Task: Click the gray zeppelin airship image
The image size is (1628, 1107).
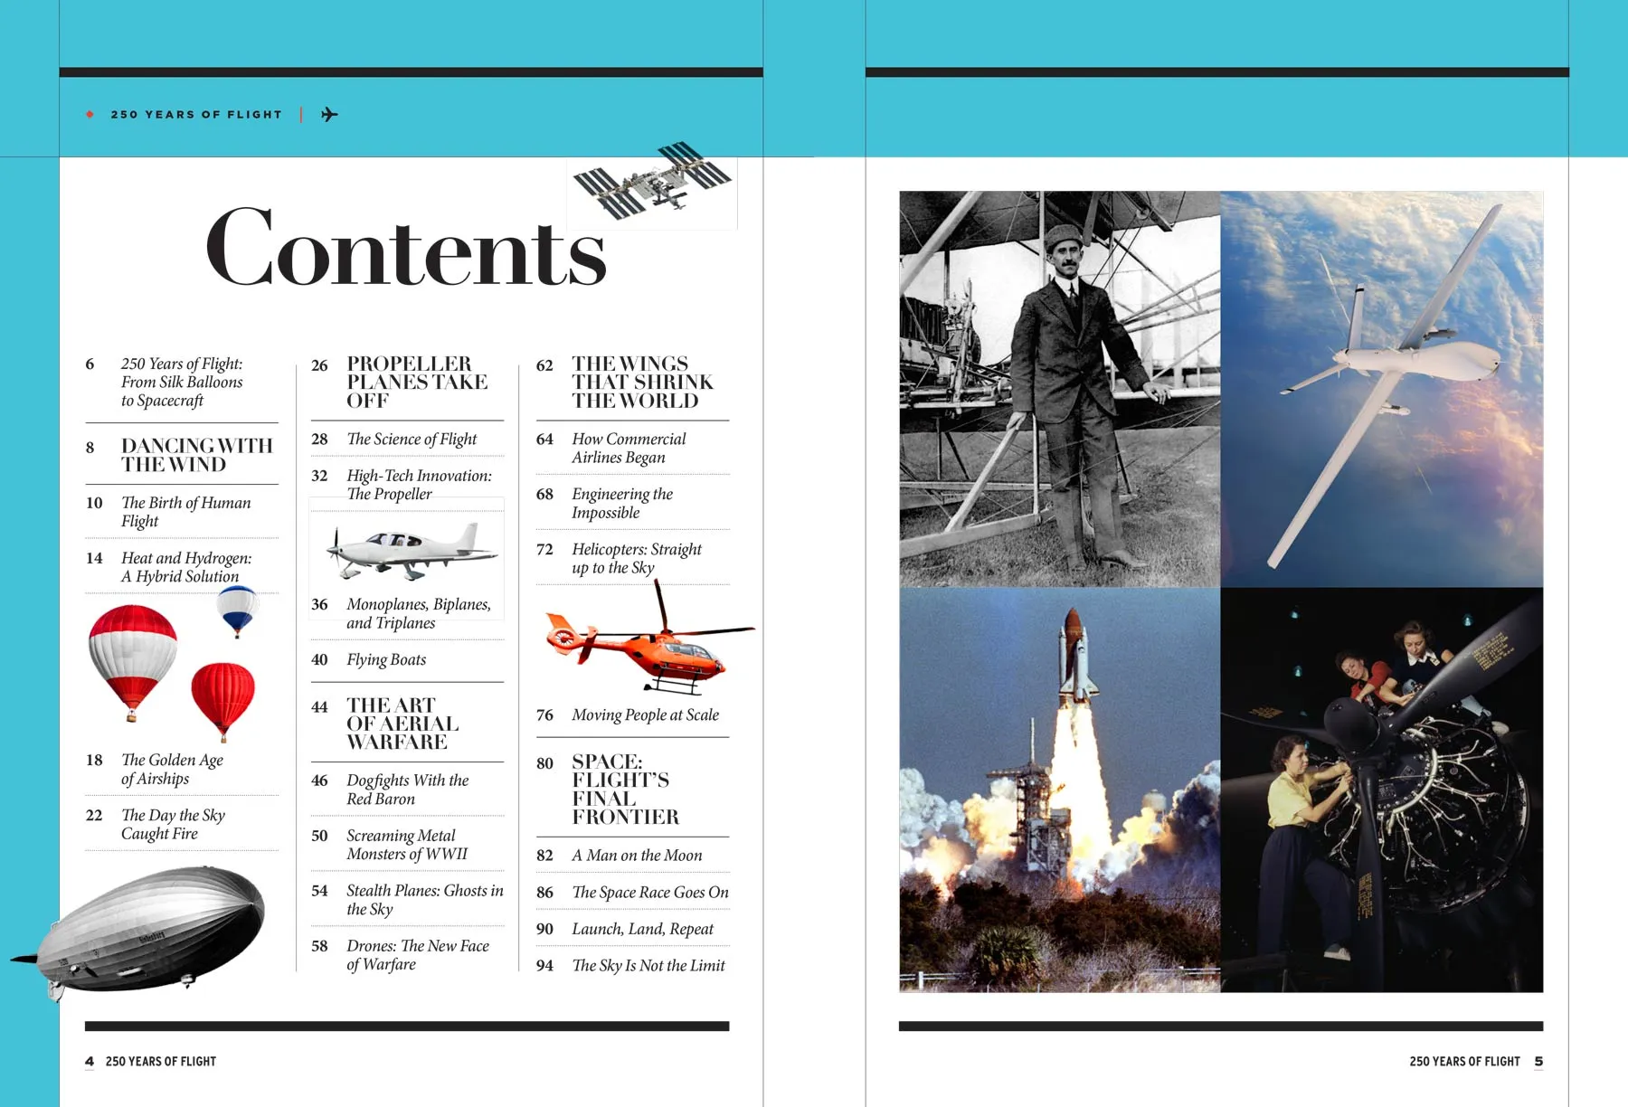Action: pyautogui.click(x=140, y=932)
